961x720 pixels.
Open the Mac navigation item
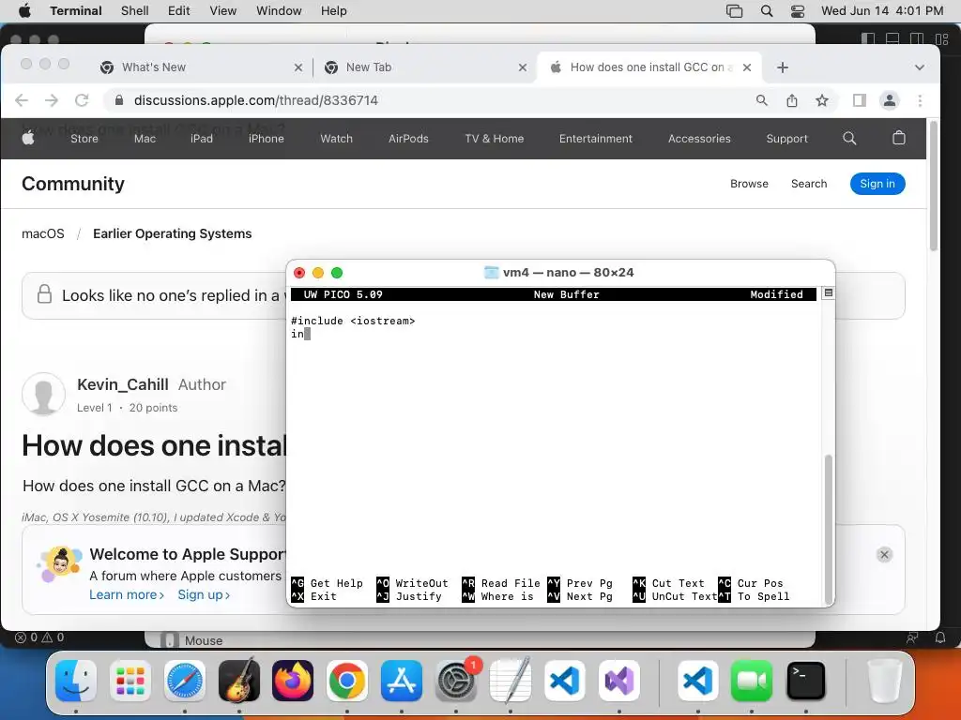coord(145,139)
